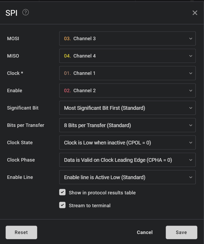This screenshot has width=204, height=244.
Task: Click the Show in protocol results table label
Action: click(x=102, y=193)
